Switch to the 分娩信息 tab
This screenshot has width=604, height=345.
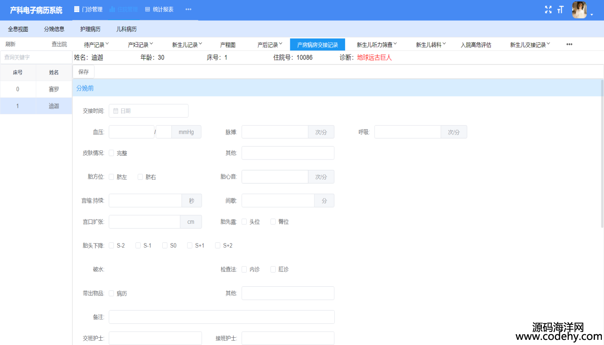coord(54,29)
